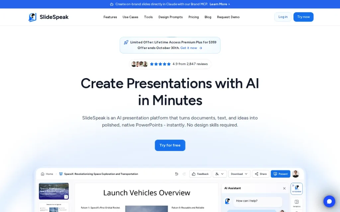The height and width of the screenshot is (212, 340).
Task: Open the Features menu item
Action: (x=110, y=17)
